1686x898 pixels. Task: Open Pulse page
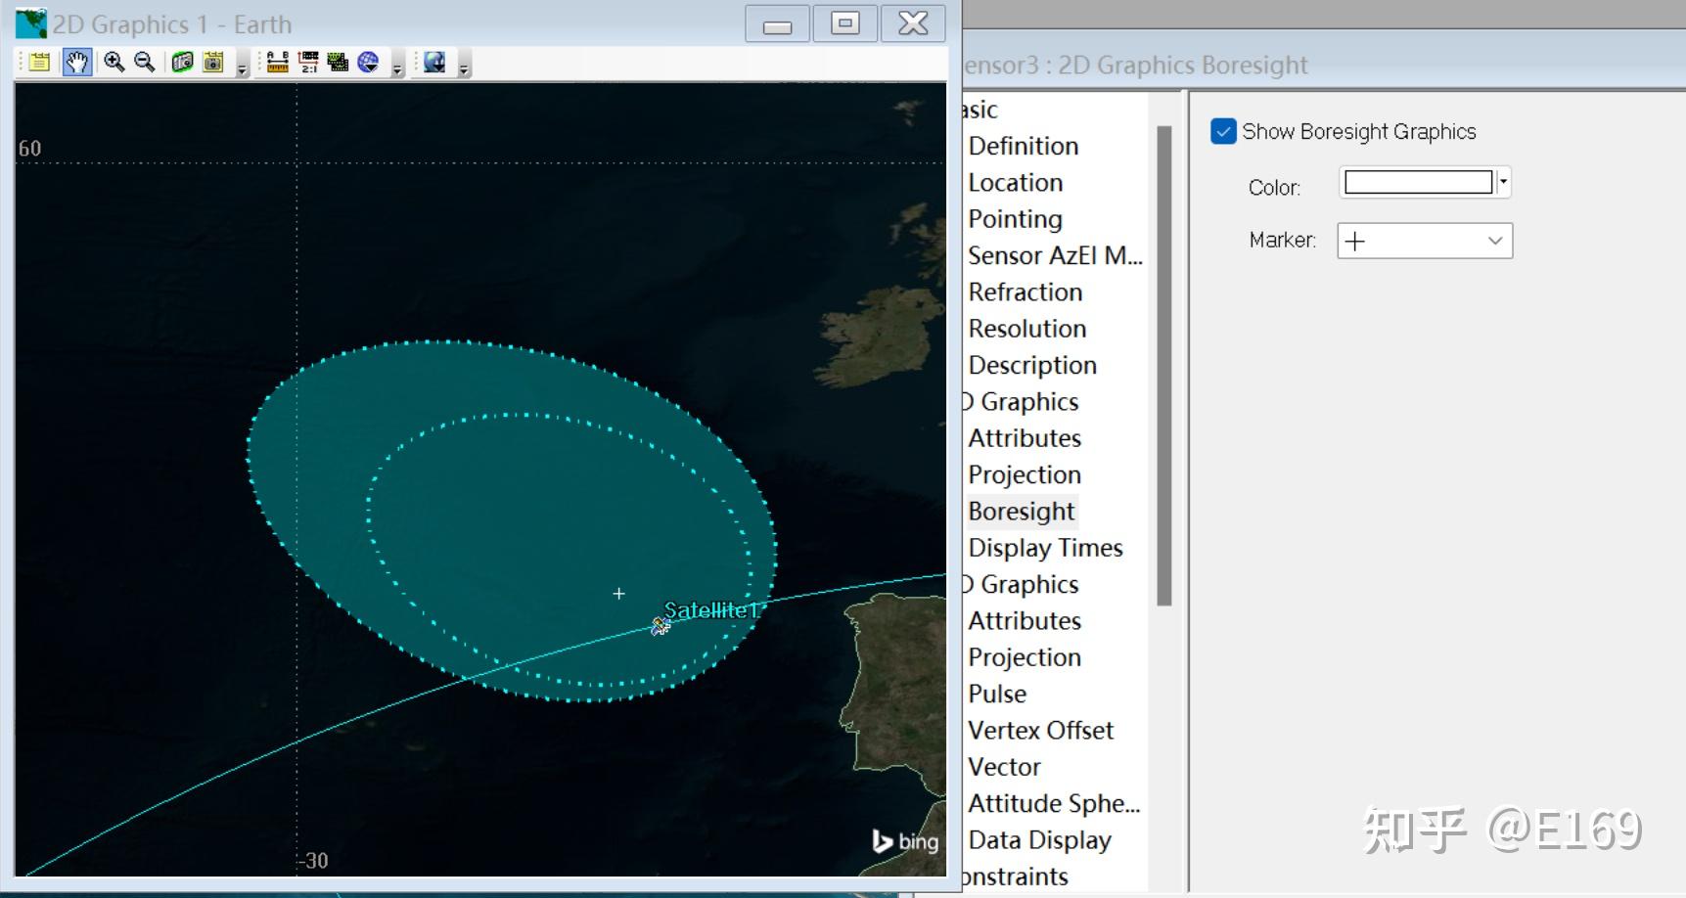(997, 694)
